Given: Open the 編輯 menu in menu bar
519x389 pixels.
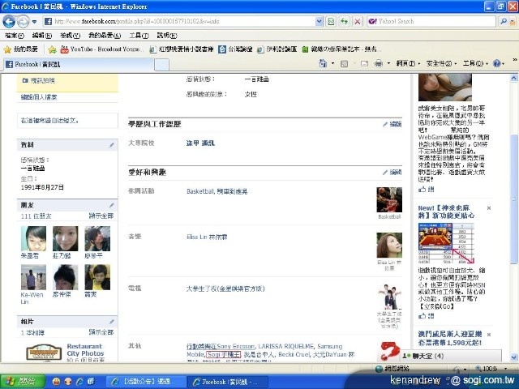Looking at the screenshot, I should click(x=37, y=36).
